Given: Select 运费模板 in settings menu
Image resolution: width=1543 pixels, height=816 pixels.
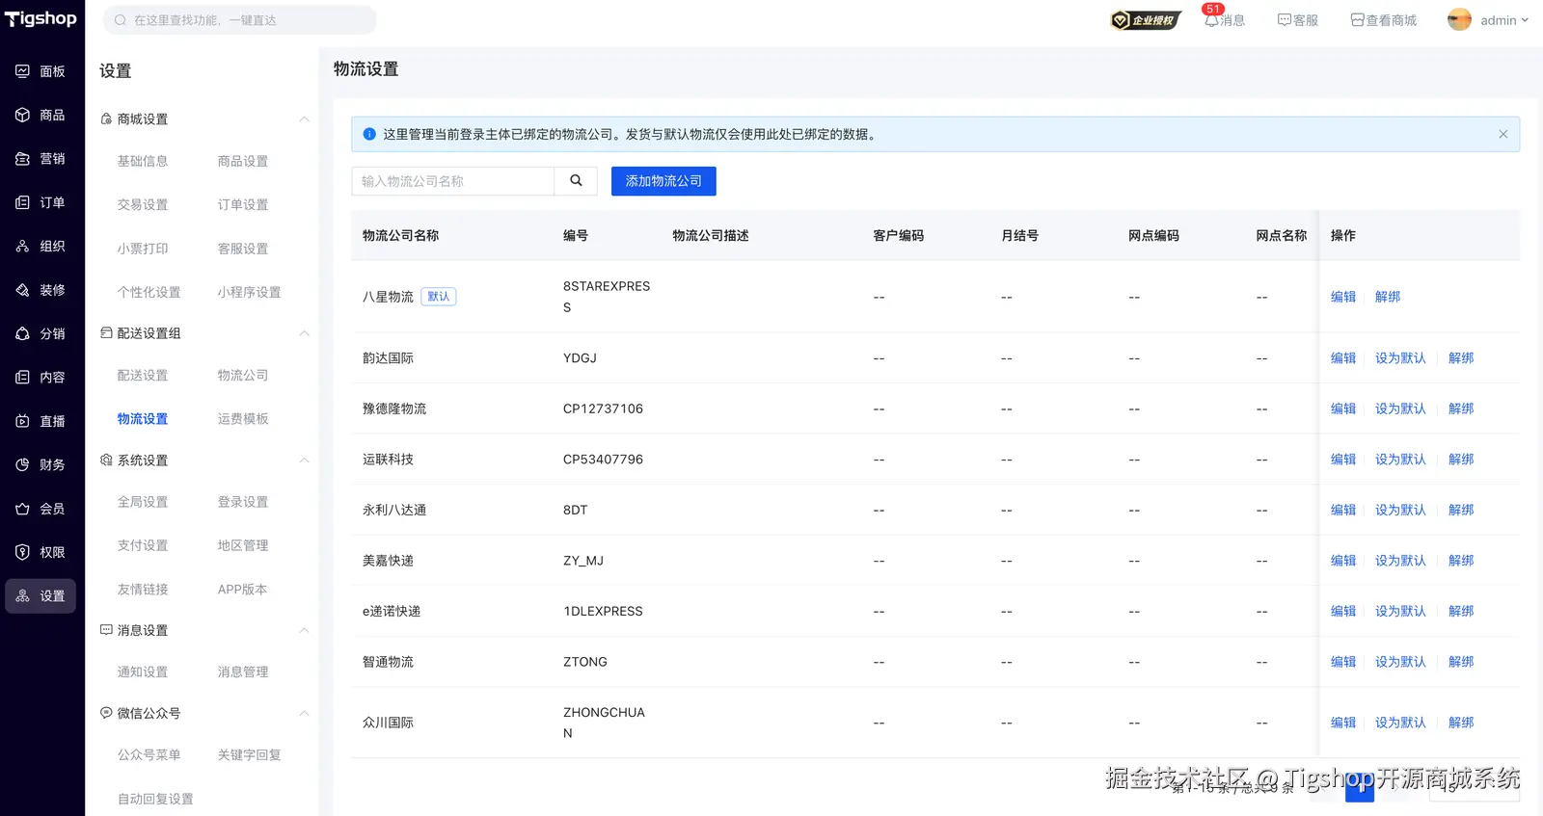Looking at the screenshot, I should (x=243, y=418).
